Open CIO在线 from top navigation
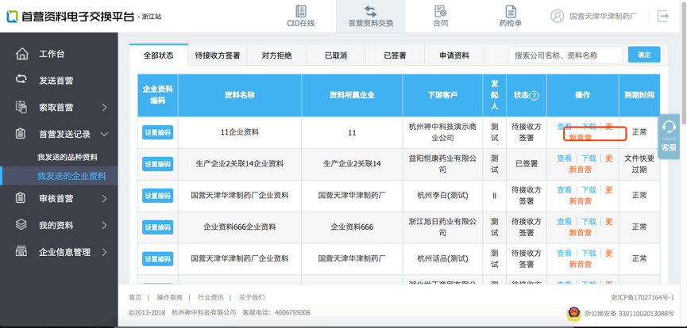Viewport: 687px width, 328px height. (300, 16)
